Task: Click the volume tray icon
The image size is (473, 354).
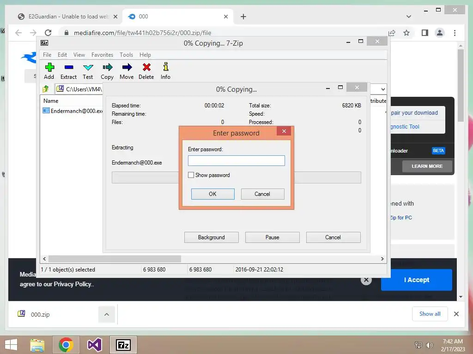Action: coord(429,345)
